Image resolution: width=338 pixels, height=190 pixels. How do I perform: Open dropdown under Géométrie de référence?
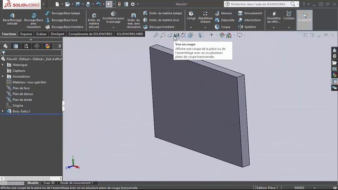coord(274,27)
